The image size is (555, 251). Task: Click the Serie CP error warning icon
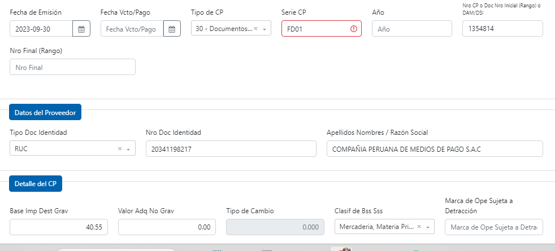click(354, 29)
